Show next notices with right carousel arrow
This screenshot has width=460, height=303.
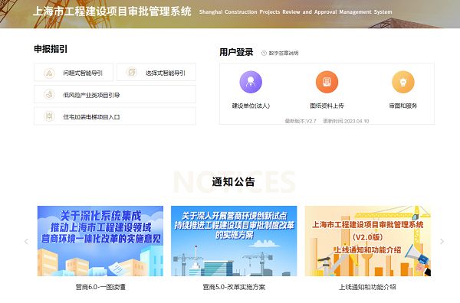pyautogui.click(x=442, y=242)
